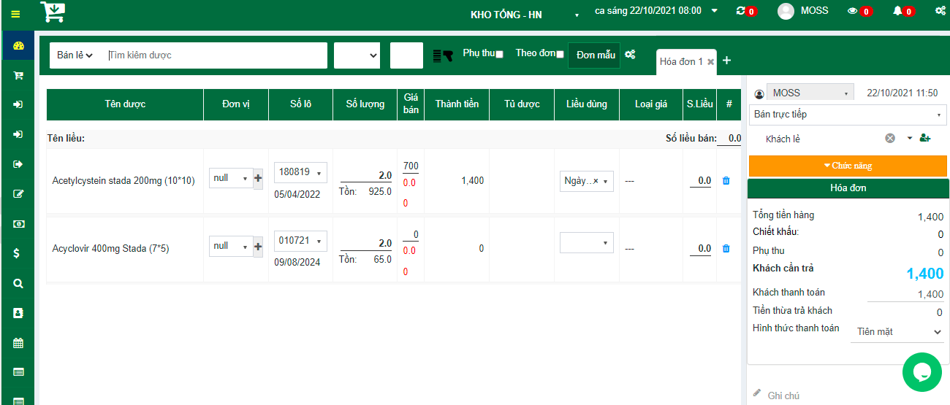Open the dashboard gauge icon in sidebar
Screen dimensions: 950x405
click(x=19, y=46)
